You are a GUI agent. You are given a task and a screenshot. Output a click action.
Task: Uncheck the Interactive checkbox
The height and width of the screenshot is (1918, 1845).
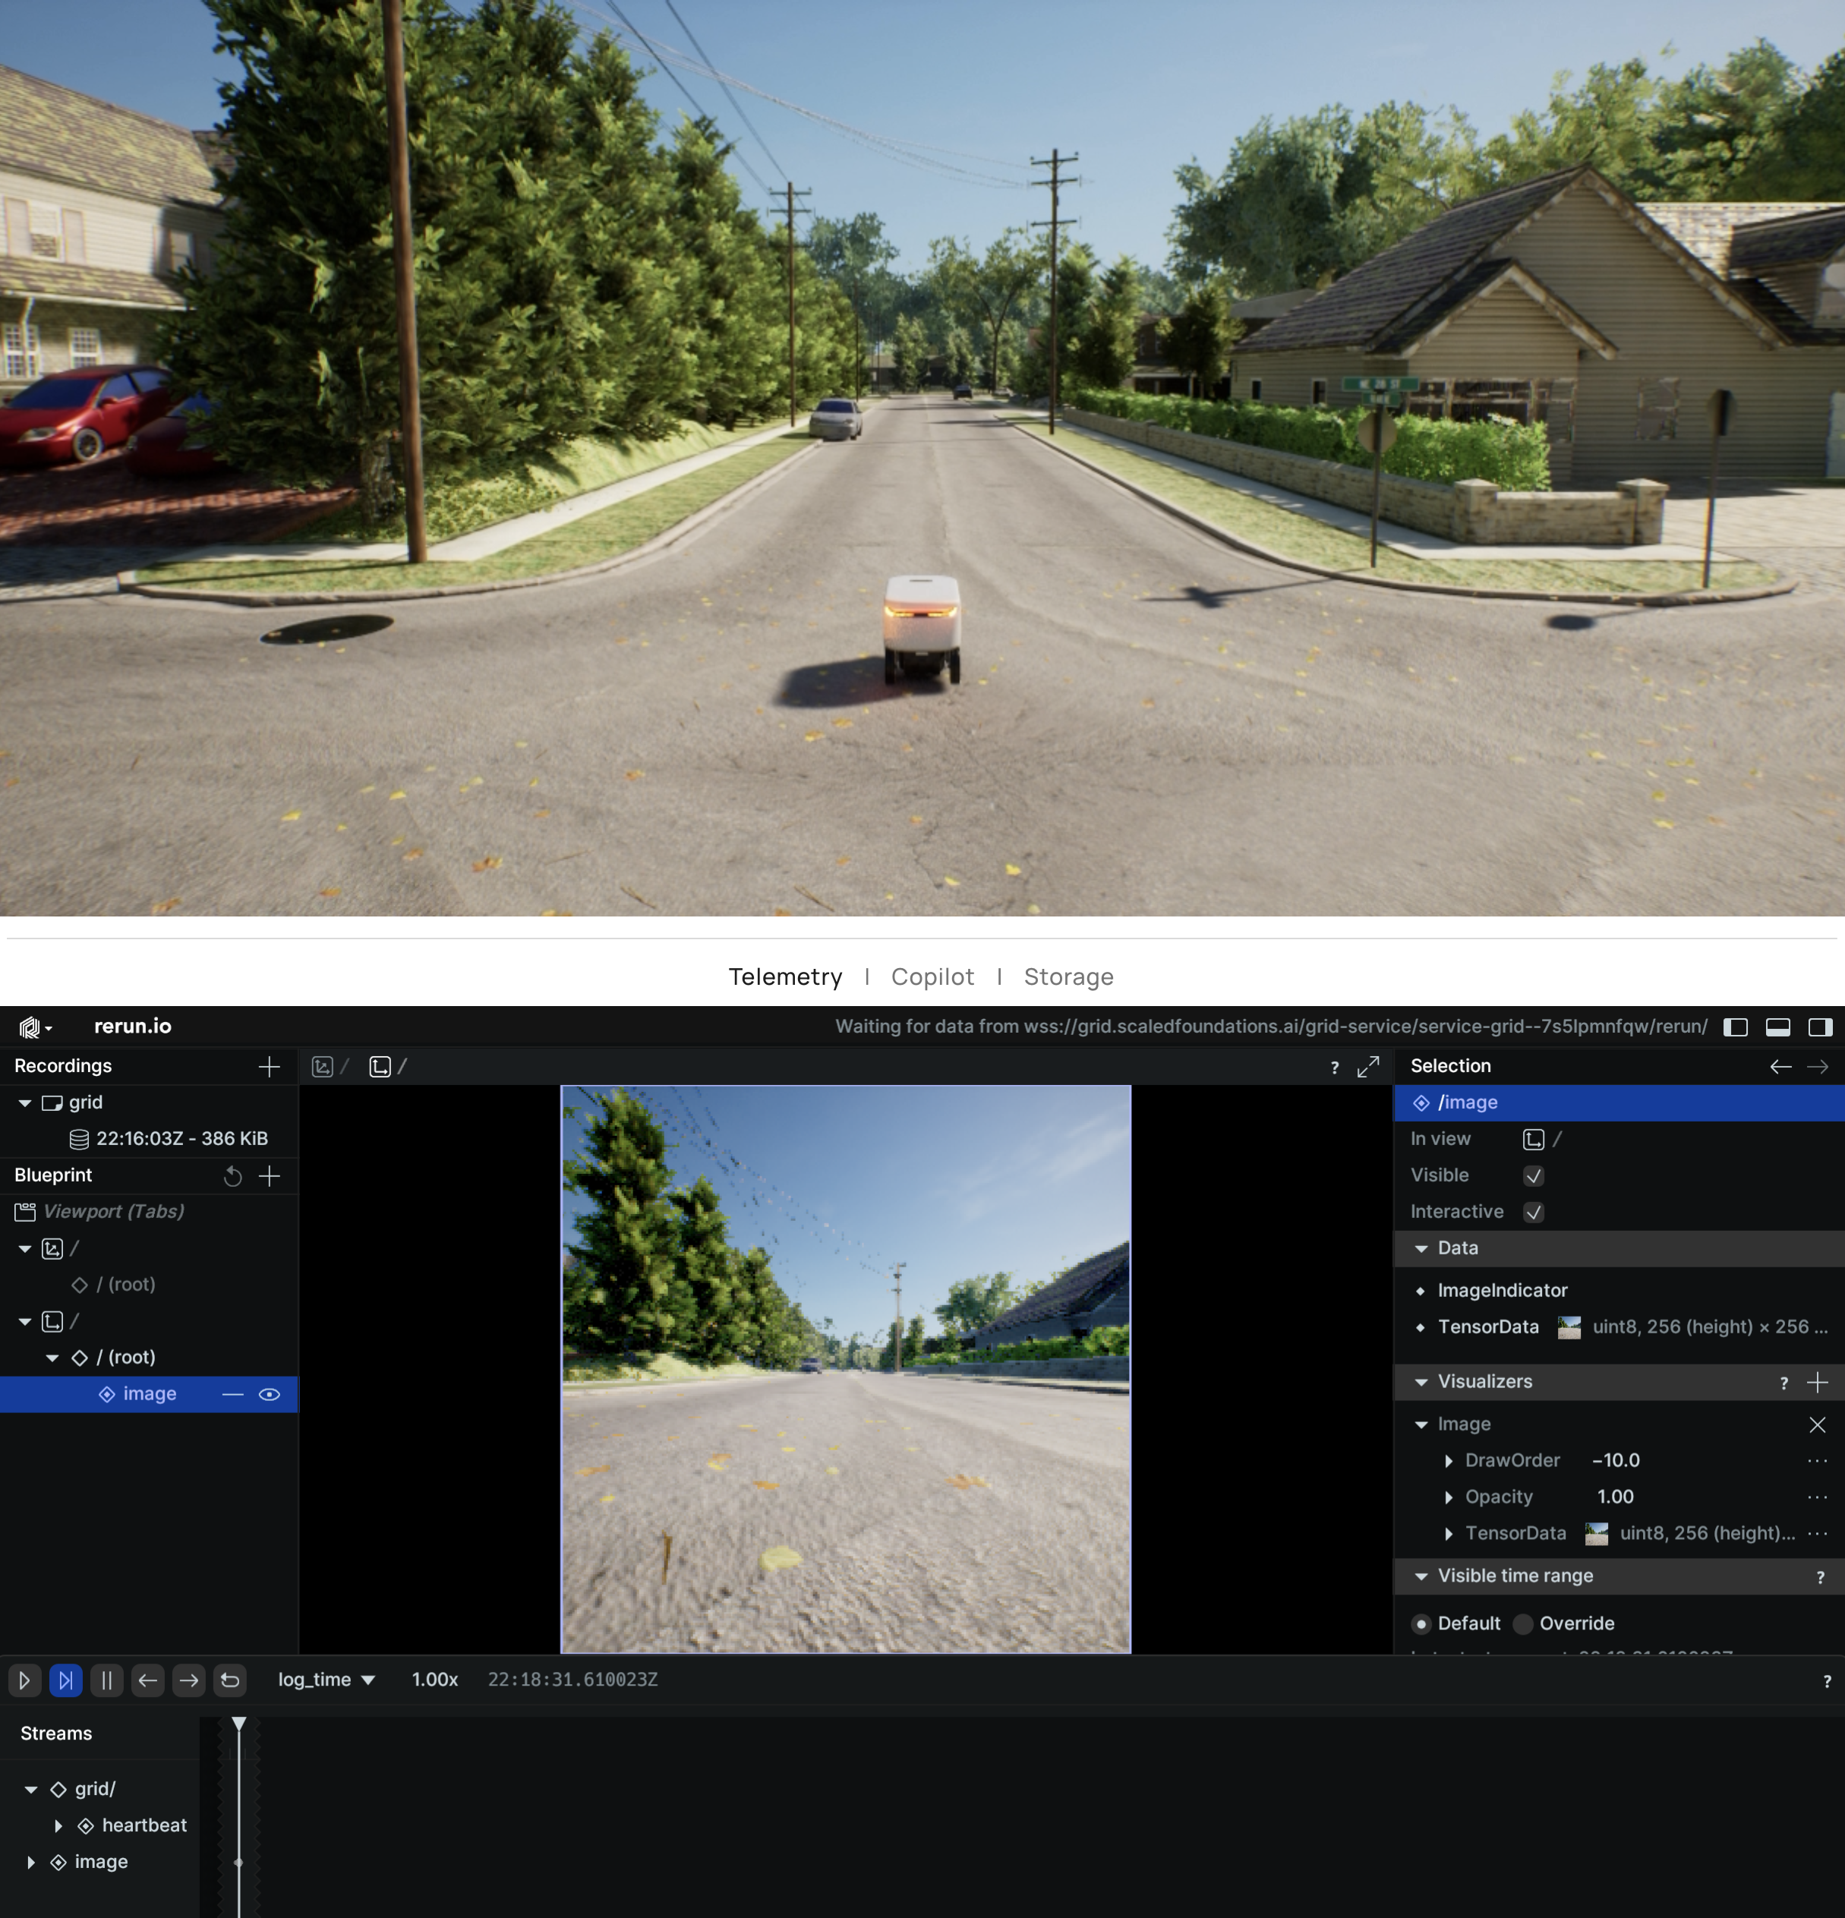[x=1533, y=1213]
